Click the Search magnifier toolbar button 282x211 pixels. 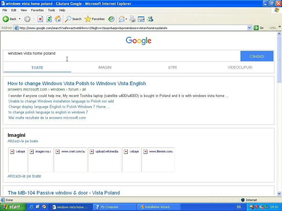click(73, 19)
